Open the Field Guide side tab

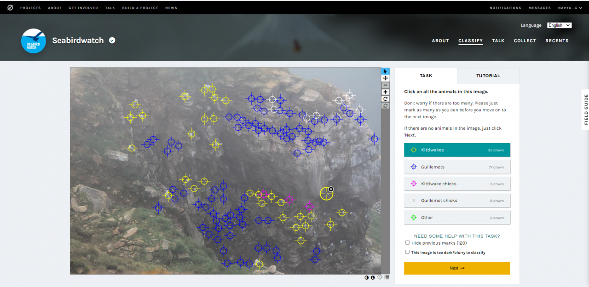pos(586,109)
